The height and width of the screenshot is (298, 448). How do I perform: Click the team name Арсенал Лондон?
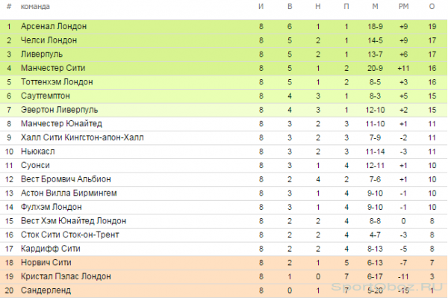[x=54, y=26]
